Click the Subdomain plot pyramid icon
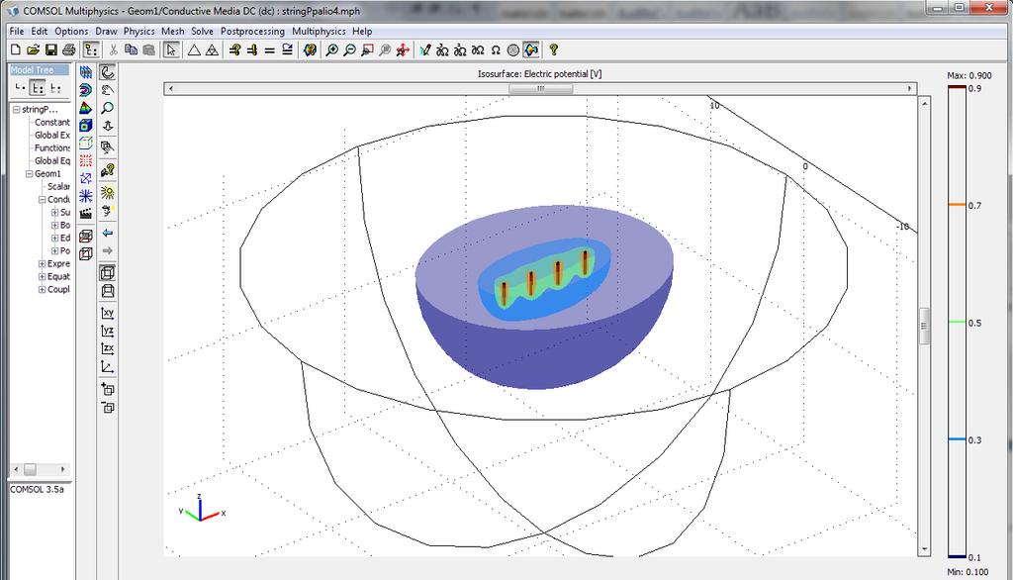The image size is (1013, 580). pyautogui.click(x=86, y=107)
